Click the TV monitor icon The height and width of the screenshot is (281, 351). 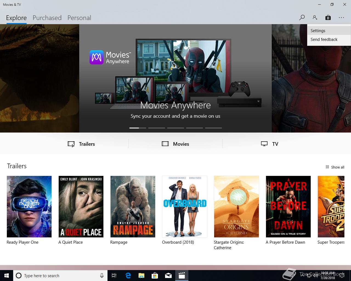pyautogui.click(x=264, y=144)
